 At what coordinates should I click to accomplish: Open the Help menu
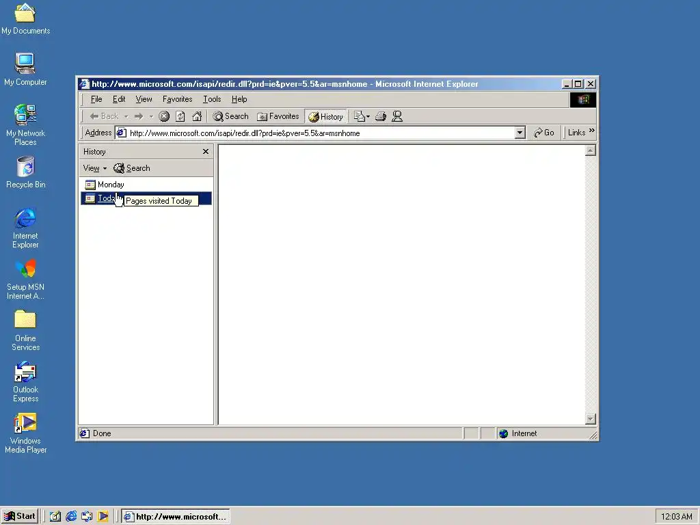click(239, 99)
